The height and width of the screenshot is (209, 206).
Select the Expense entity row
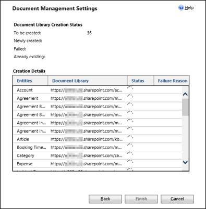(x=98, y=164)
